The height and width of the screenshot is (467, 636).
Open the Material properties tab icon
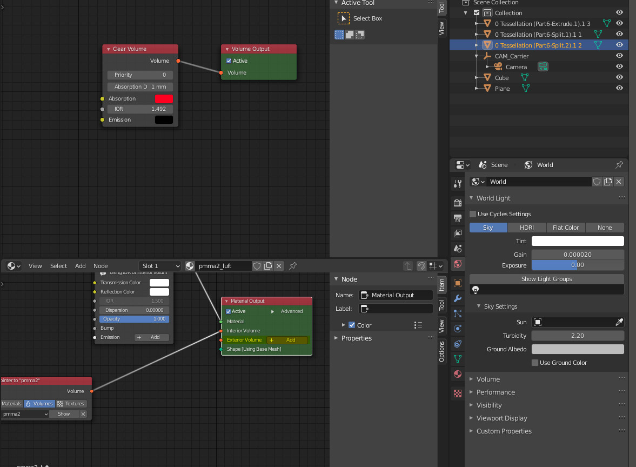coord(458,374)
